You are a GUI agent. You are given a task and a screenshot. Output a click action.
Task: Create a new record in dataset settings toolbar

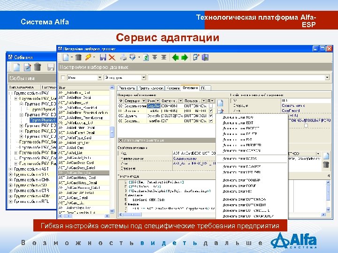66,58
